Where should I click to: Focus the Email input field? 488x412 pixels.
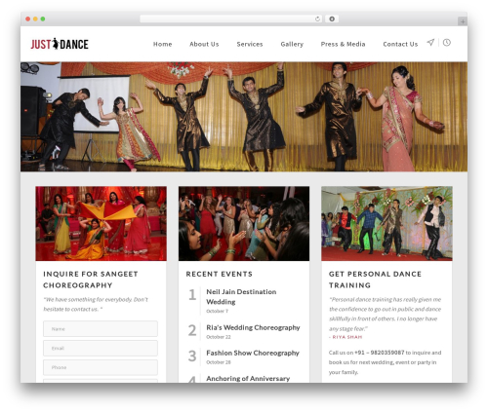pos(101,349)
